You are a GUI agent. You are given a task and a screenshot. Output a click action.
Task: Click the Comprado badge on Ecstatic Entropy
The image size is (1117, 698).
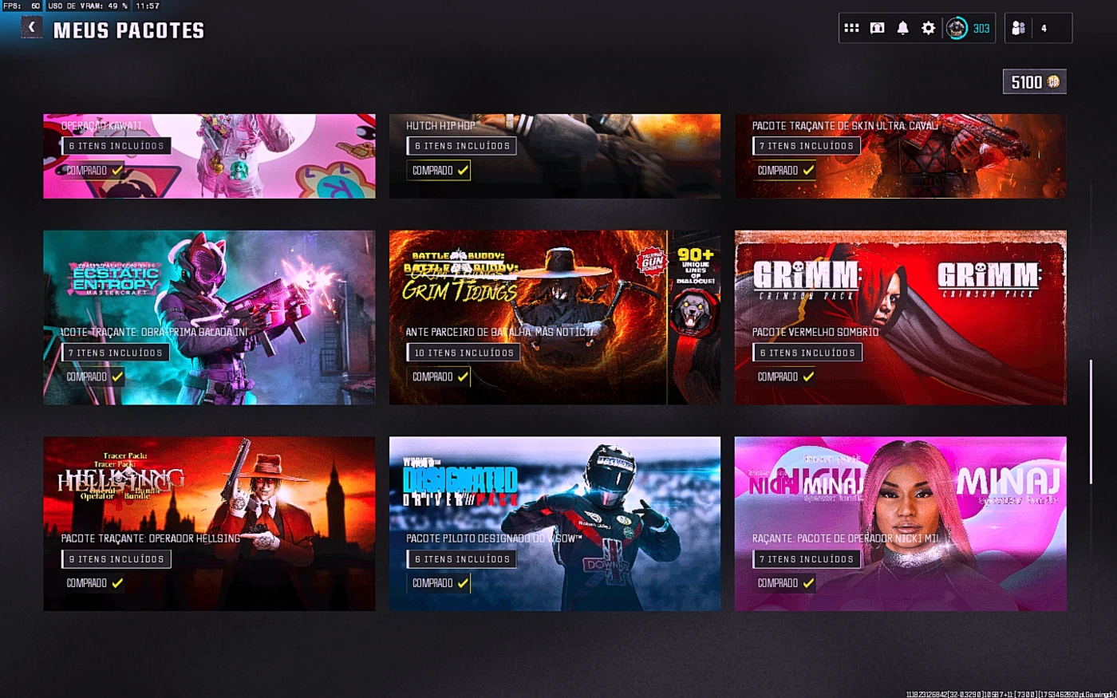pyautogui.click(x=93, y=377)
